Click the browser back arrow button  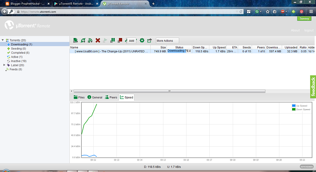tap(5, 12)
